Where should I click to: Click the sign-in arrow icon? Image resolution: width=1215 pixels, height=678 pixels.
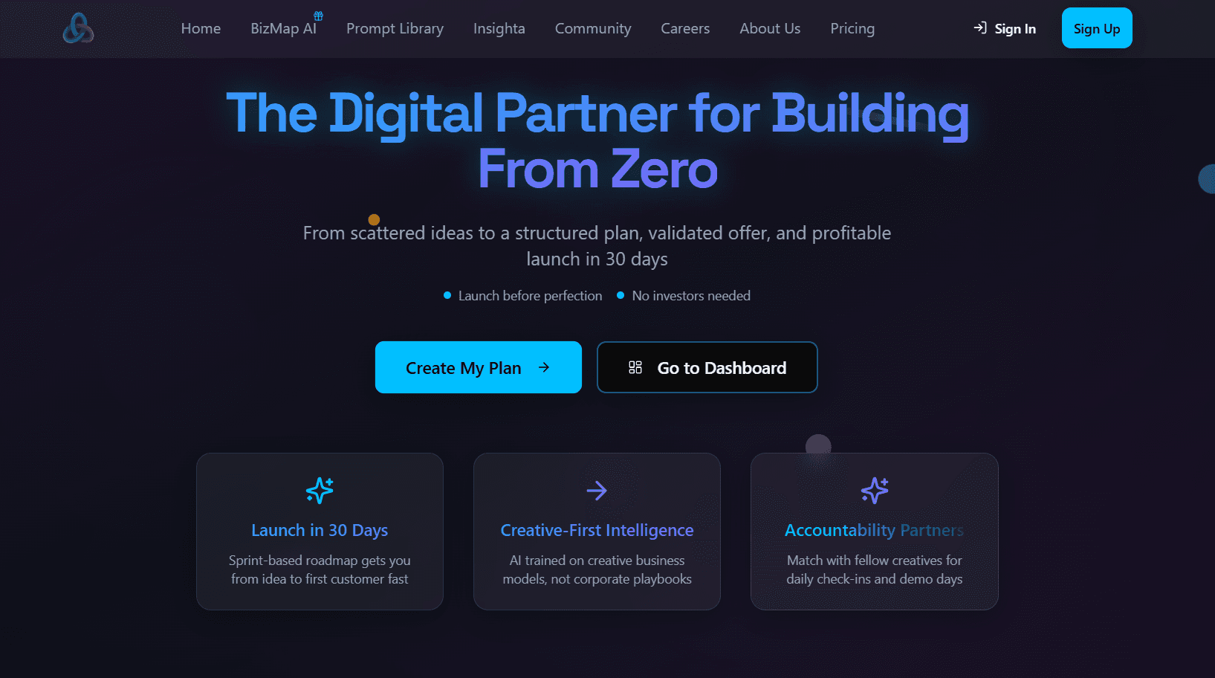(980, 28)
